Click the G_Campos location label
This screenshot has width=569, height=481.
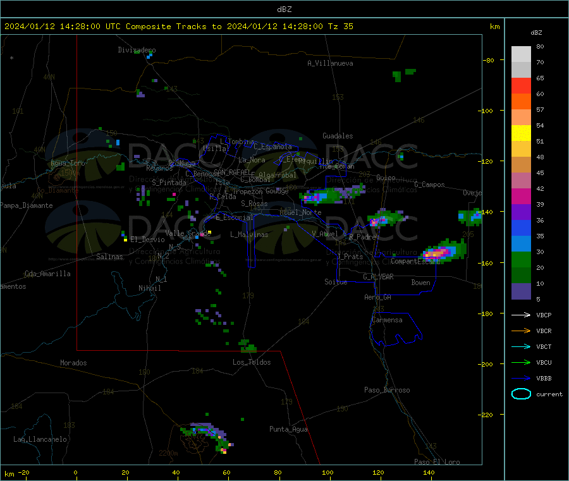(430, 185)
